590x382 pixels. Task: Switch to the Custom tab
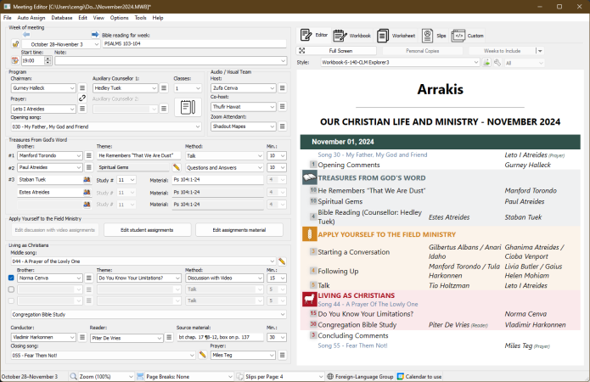[x=468, y=36]
